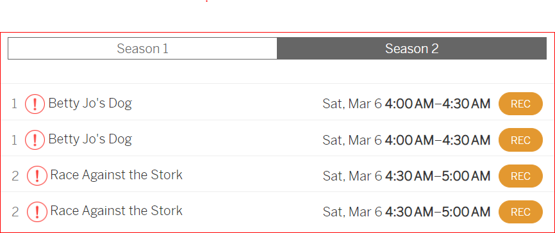The height and width of the screenshot is (233, 555).
Task: Click the 4:00 AM–4:30 AM time in second row
Action: point(438,140)
